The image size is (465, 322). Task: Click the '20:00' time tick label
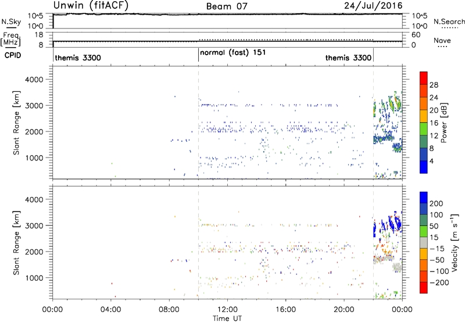(344, 310)
